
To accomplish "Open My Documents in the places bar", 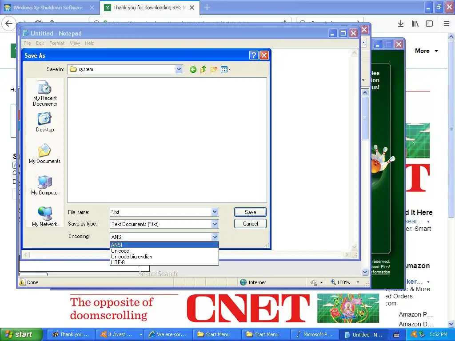I will [x=45, y=154].
